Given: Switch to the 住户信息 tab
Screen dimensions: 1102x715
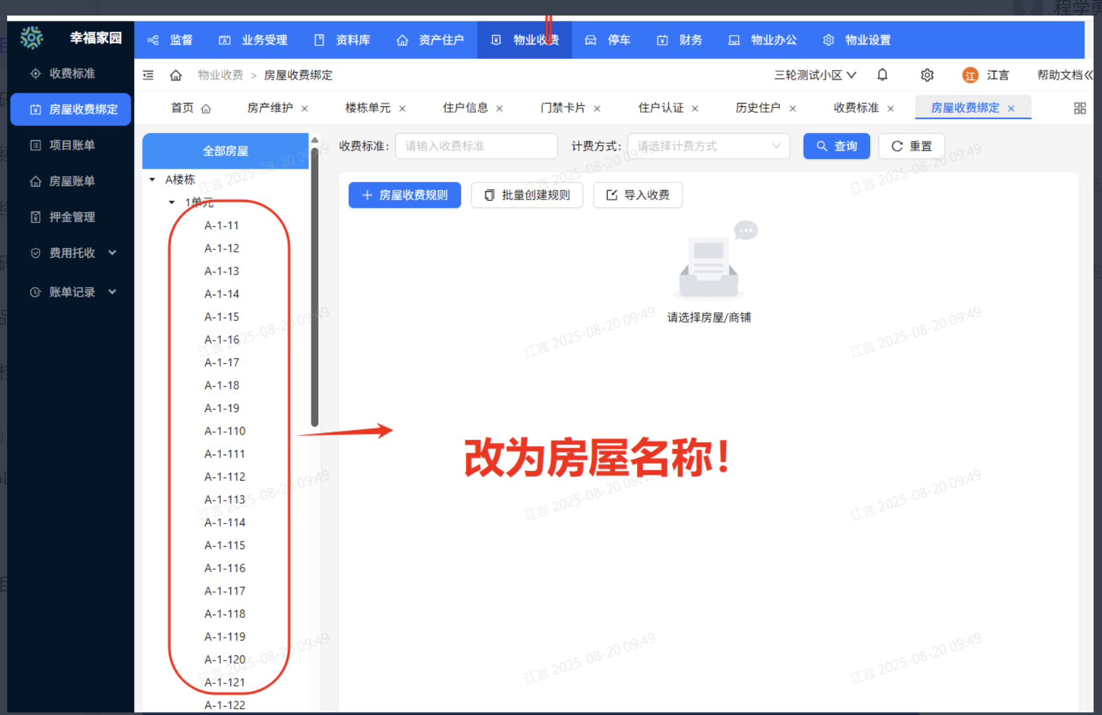Looking at the screenshot, I should 465,108.
